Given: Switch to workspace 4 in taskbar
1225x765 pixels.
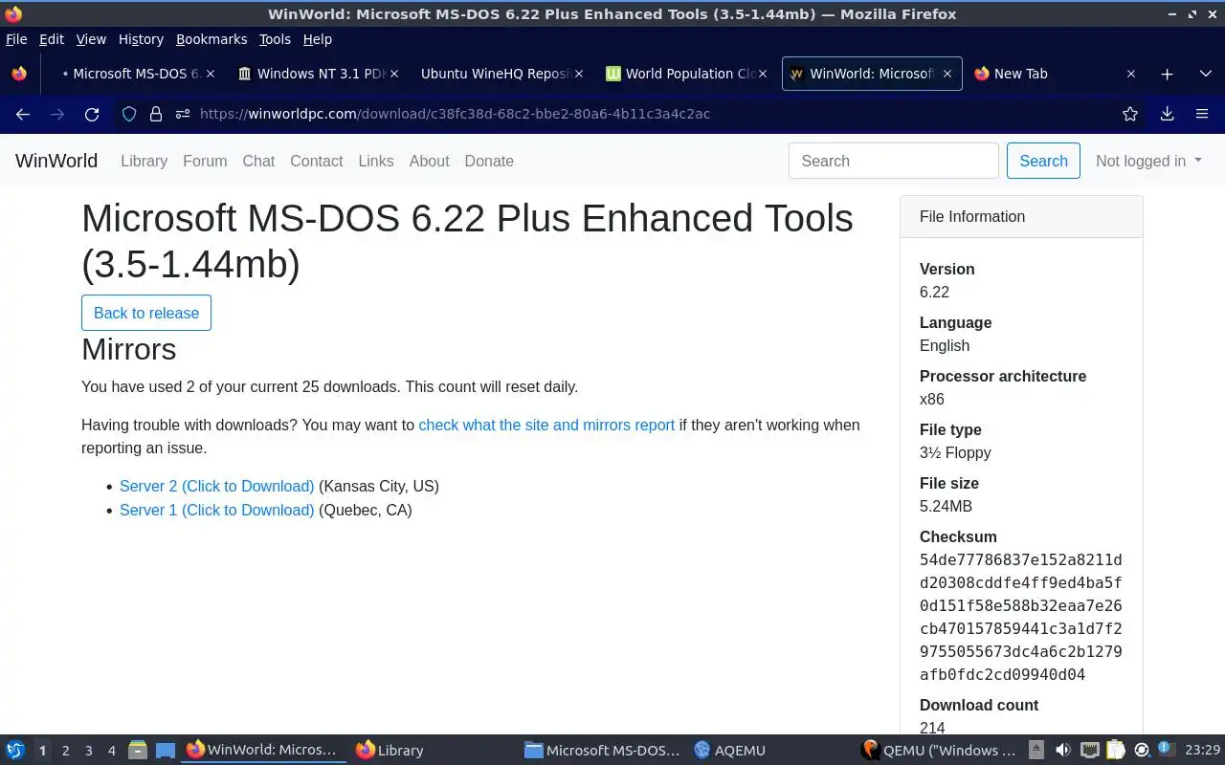Looking at the screenshot, I should 111,751.
